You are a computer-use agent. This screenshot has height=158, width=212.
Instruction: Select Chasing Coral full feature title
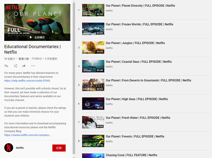point(131,155)
